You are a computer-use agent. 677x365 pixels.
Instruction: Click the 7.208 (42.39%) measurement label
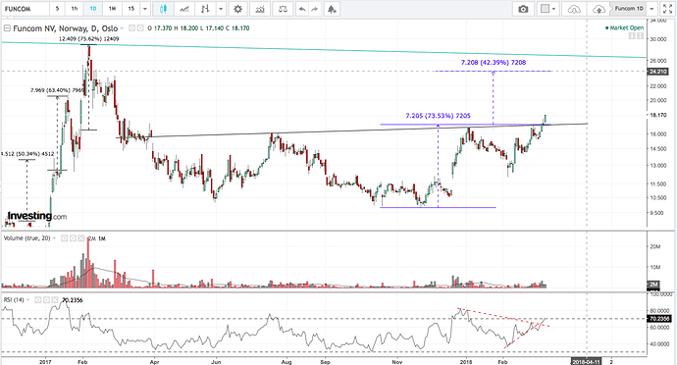(494, 63)
